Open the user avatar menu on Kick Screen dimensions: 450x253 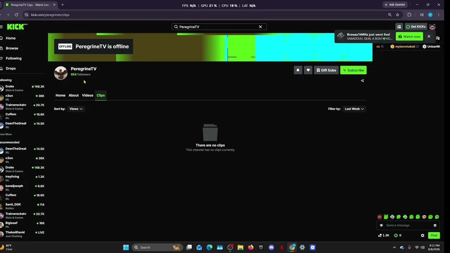click(432, 27)
